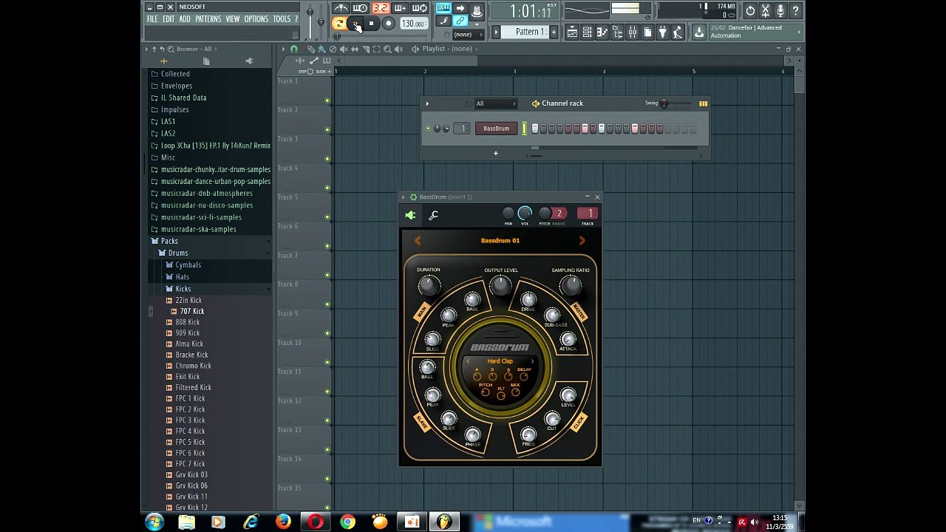Click the BassDrum channel select indicator
This screenshot has width=946, height=532.
point(524,129)
